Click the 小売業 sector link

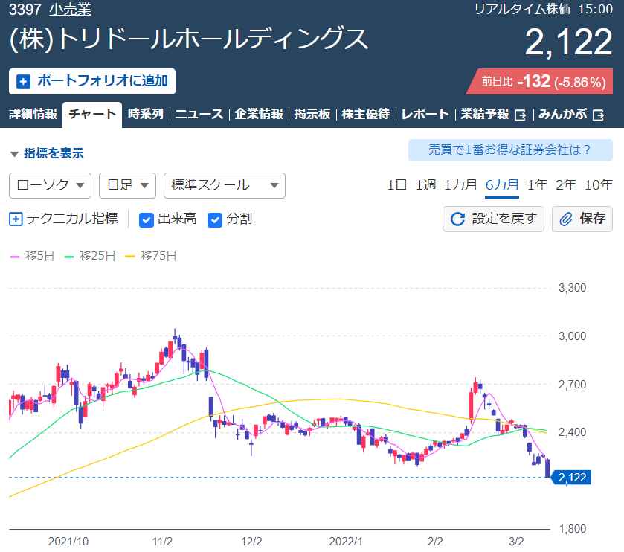pyautogui.click(x=70, y=9)
